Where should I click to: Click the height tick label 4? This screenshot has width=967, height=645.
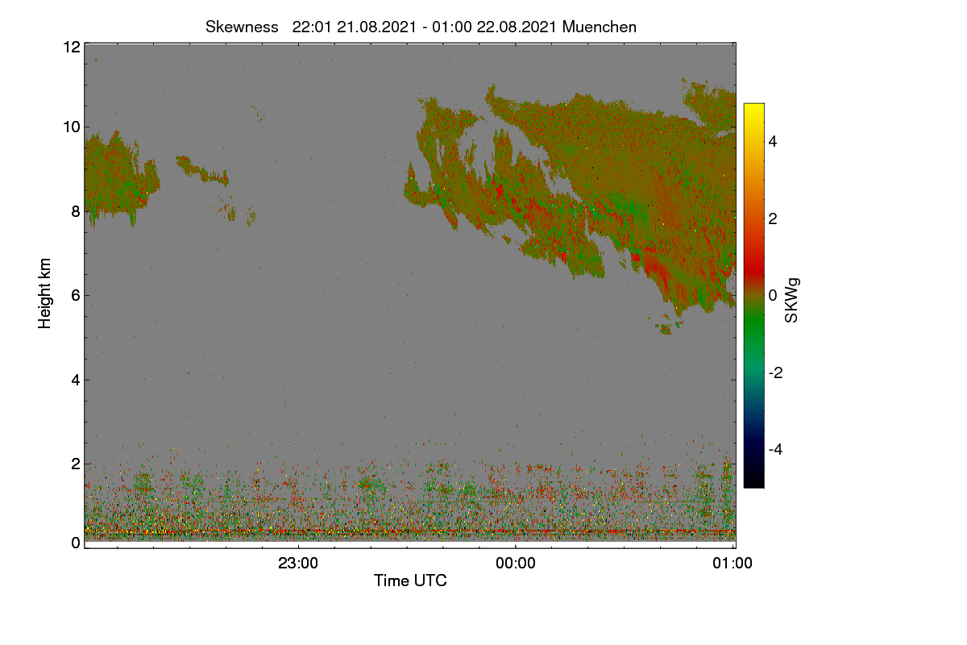76,379
